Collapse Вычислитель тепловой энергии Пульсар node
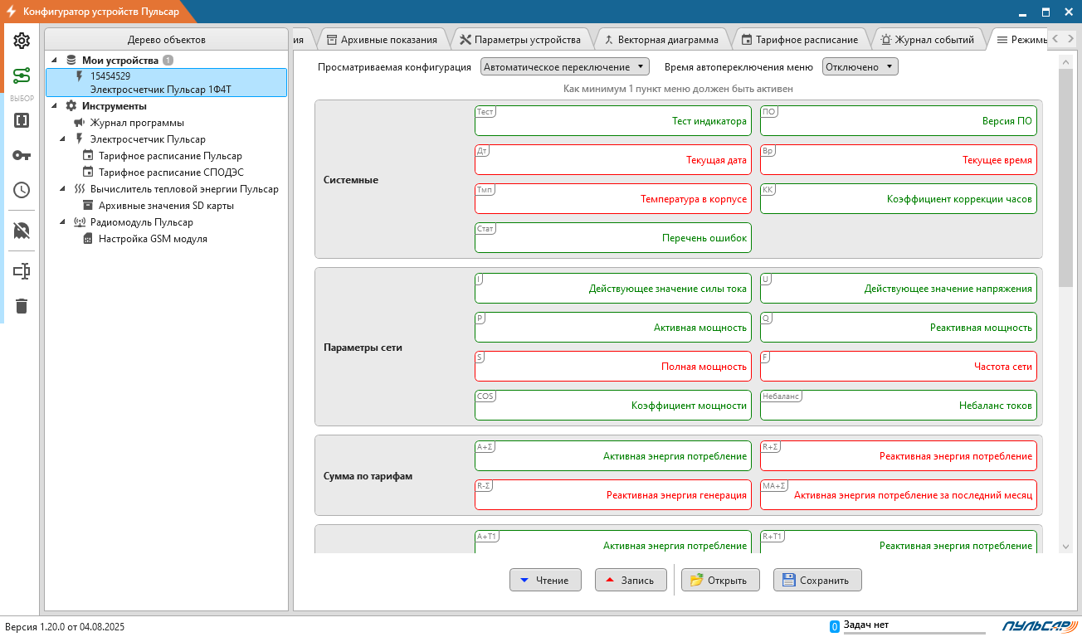Screen dimensions: 1082x637 63,189
